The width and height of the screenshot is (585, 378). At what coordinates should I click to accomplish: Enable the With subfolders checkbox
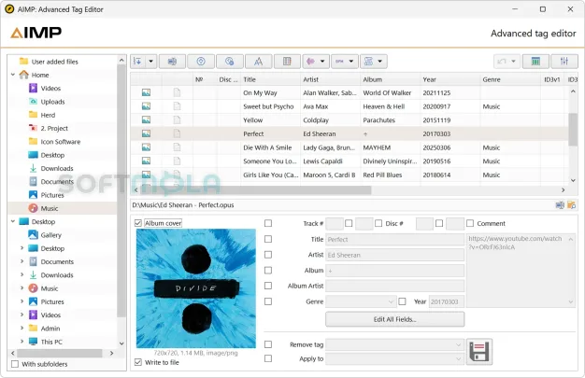pos(15,364)
